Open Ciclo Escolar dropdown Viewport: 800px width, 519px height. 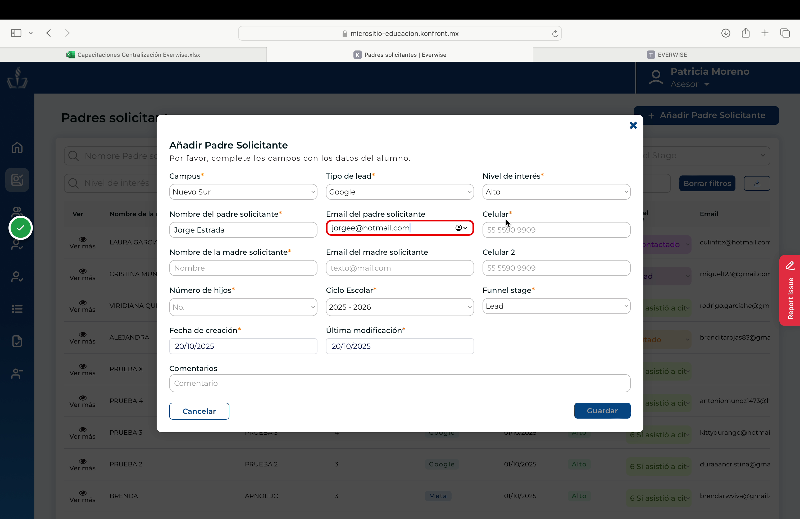(x=400, y=307)
